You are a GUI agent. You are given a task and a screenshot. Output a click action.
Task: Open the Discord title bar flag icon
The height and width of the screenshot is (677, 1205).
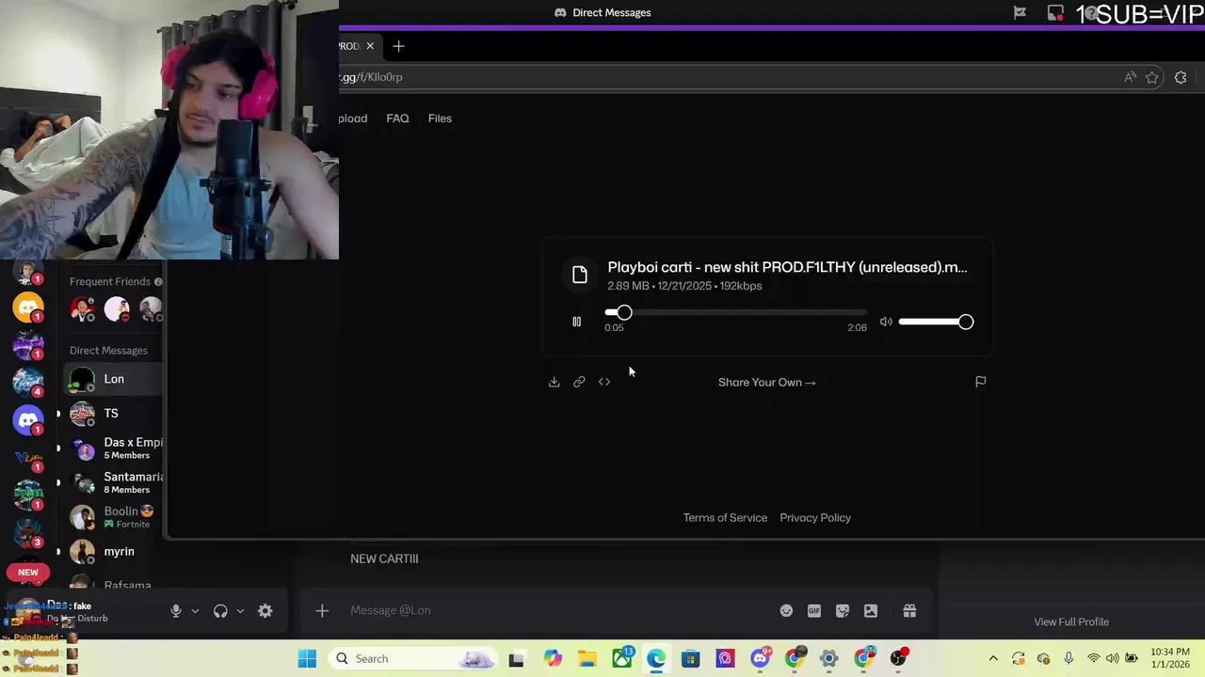click(x=1020, y=12)
